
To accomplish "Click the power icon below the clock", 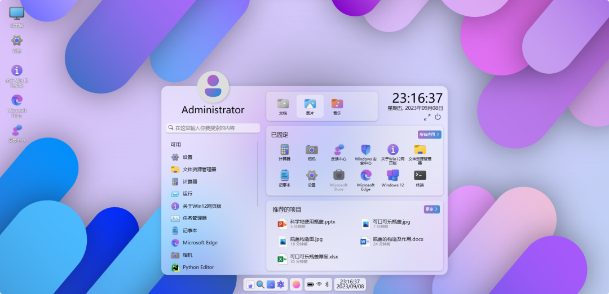I will 438,117.
